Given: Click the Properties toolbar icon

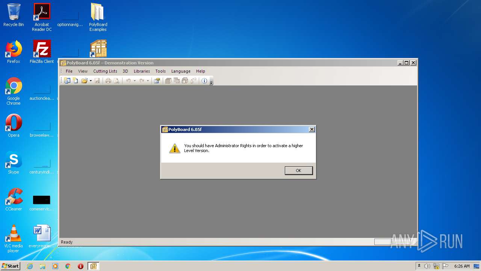Looking at the screenshot, I should [x=157, y=81].
